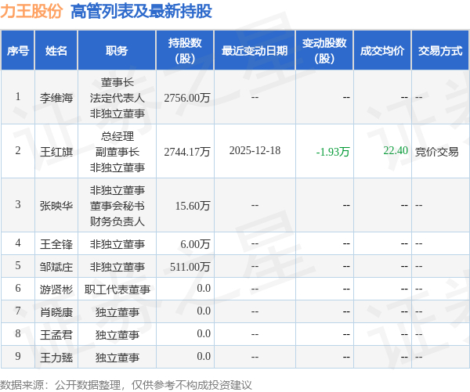Click the shareholding value 15.60万
The width and height of the screenshot is (470, 392).
tap(193, 206)
